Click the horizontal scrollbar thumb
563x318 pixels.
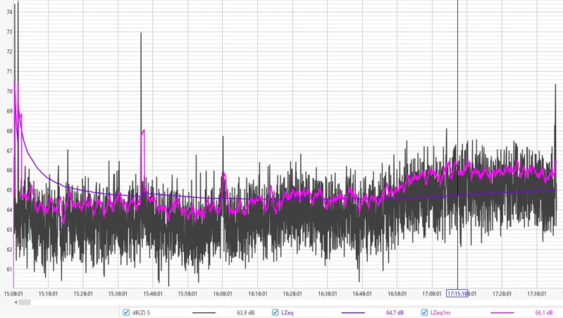click(x=25, y=303)
